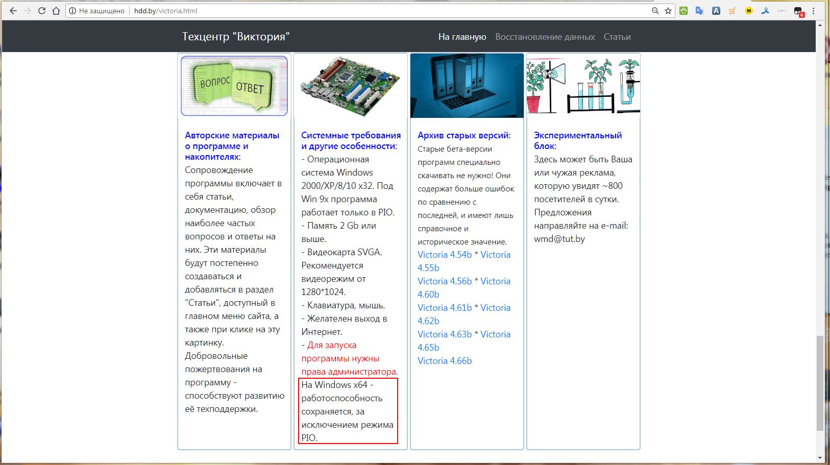Click the 'Системные требования' heading
This screenshot has height=465, width=830.
(351, 140)
